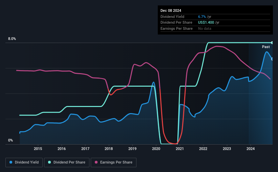Click the Dec 08 2024 tooltip date

pos(171,10)
